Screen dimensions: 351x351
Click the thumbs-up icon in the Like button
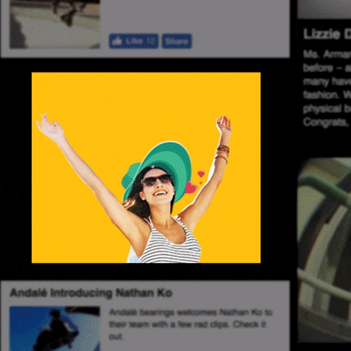pos(117,41)
